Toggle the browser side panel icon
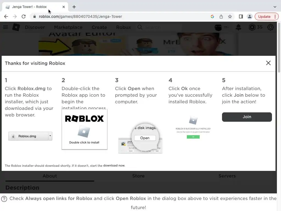 click(241, 16)
